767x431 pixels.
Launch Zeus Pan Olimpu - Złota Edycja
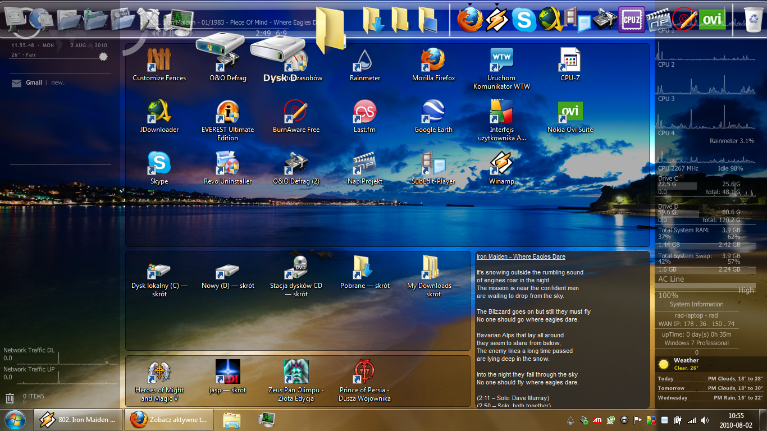click(296, 381)
